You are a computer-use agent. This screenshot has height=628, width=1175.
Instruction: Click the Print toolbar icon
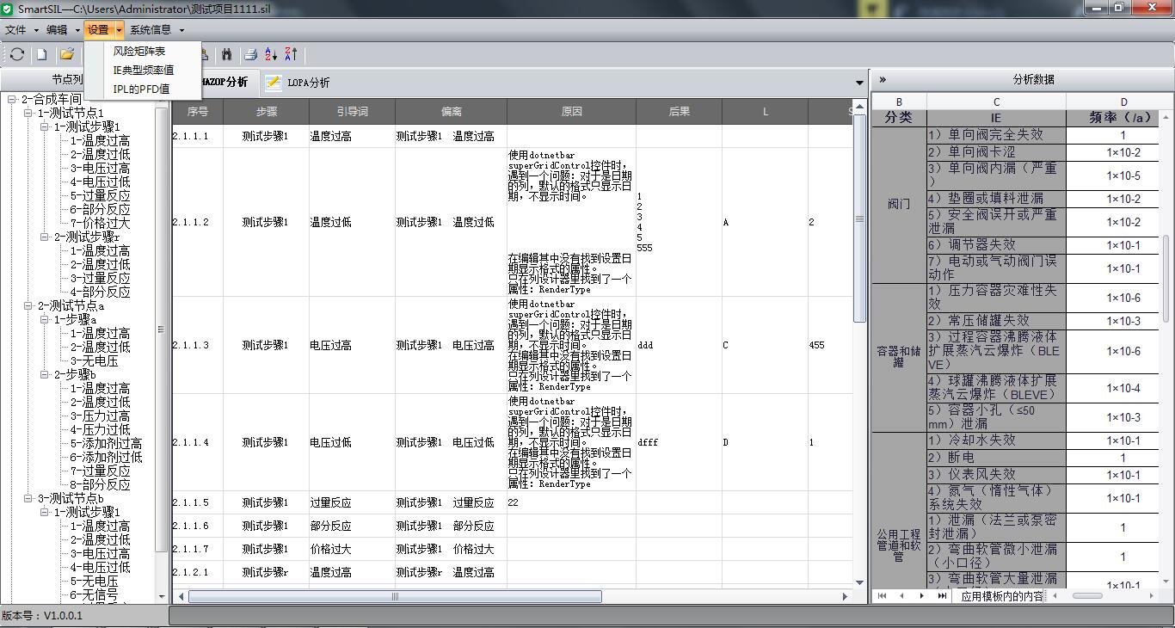click(x=250, y=55)
